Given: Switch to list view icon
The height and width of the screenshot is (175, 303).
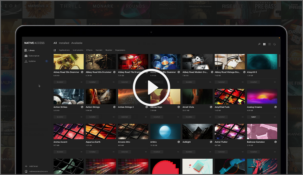Looking at the screenshot, I should click(x=269, y=44).
